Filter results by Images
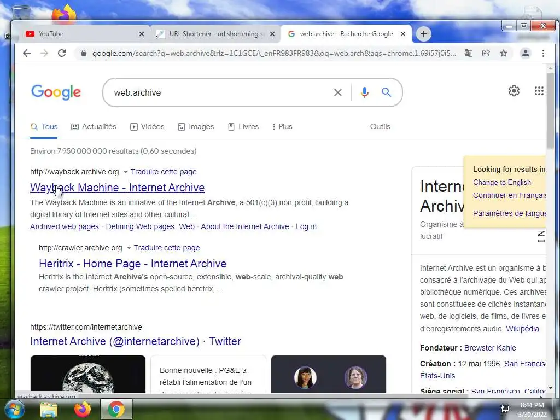This screenshot has height=420, width=560. click(196, 127)
